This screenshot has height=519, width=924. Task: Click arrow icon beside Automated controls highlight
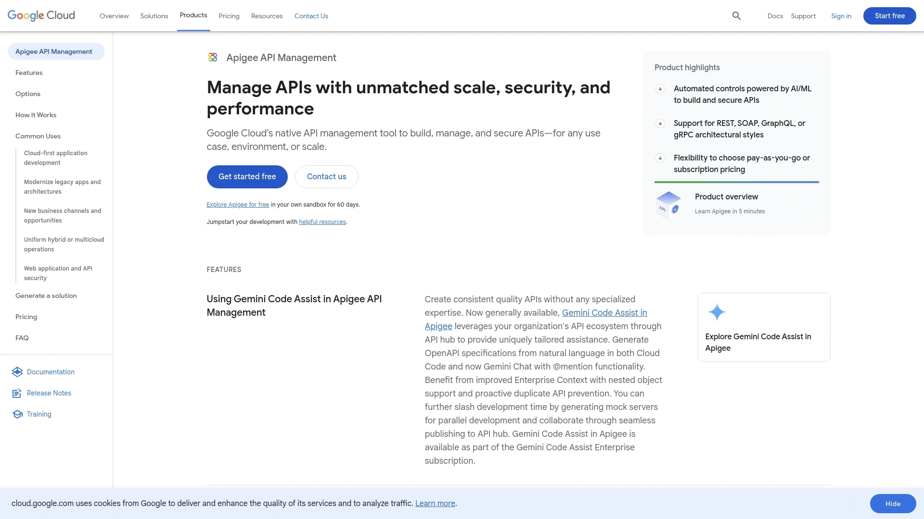coord(660,89)
